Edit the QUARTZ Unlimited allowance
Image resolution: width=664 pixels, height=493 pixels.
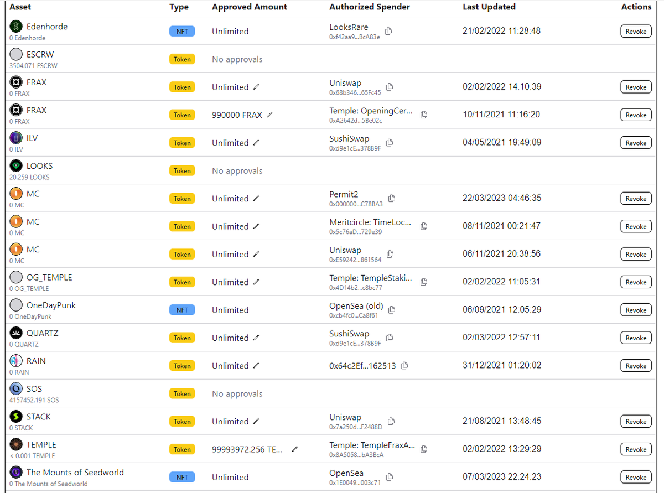(256, 338)
